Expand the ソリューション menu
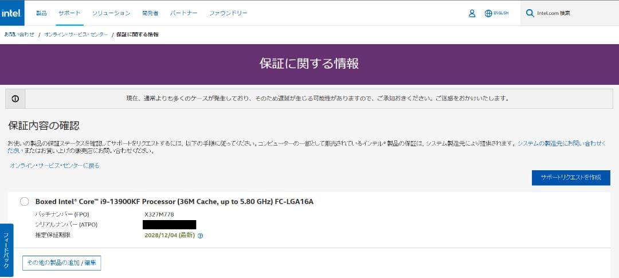Image resolution: width=619 pixels, height=278 pixels. tap(111, 13)
